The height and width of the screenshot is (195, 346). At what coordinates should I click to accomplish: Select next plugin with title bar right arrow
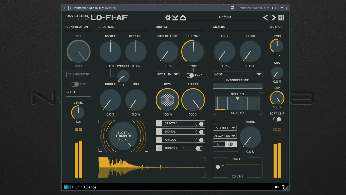click(x=276, y=8)
